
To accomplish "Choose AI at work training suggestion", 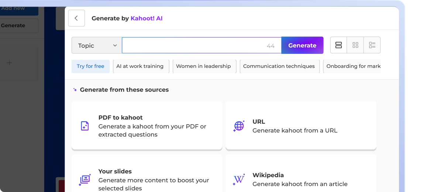I will [x=141, y=66].
